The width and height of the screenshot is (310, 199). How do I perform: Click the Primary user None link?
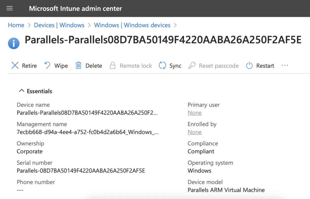(195, 113)
